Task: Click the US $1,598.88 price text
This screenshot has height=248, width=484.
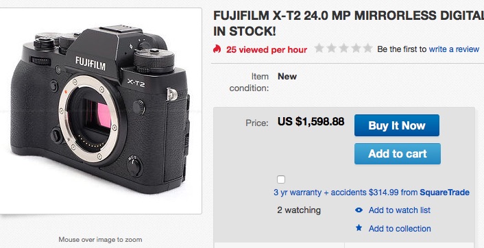Action: pyautogui.click(x=311, y=121)
